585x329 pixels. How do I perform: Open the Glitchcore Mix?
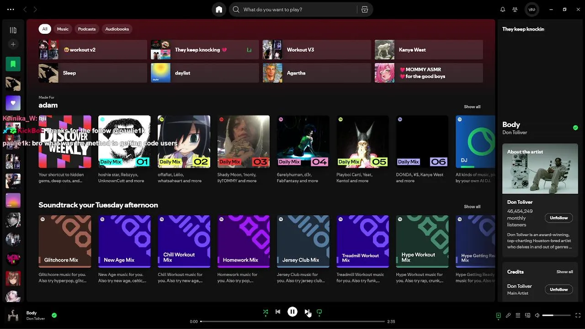tap(65, 242)
